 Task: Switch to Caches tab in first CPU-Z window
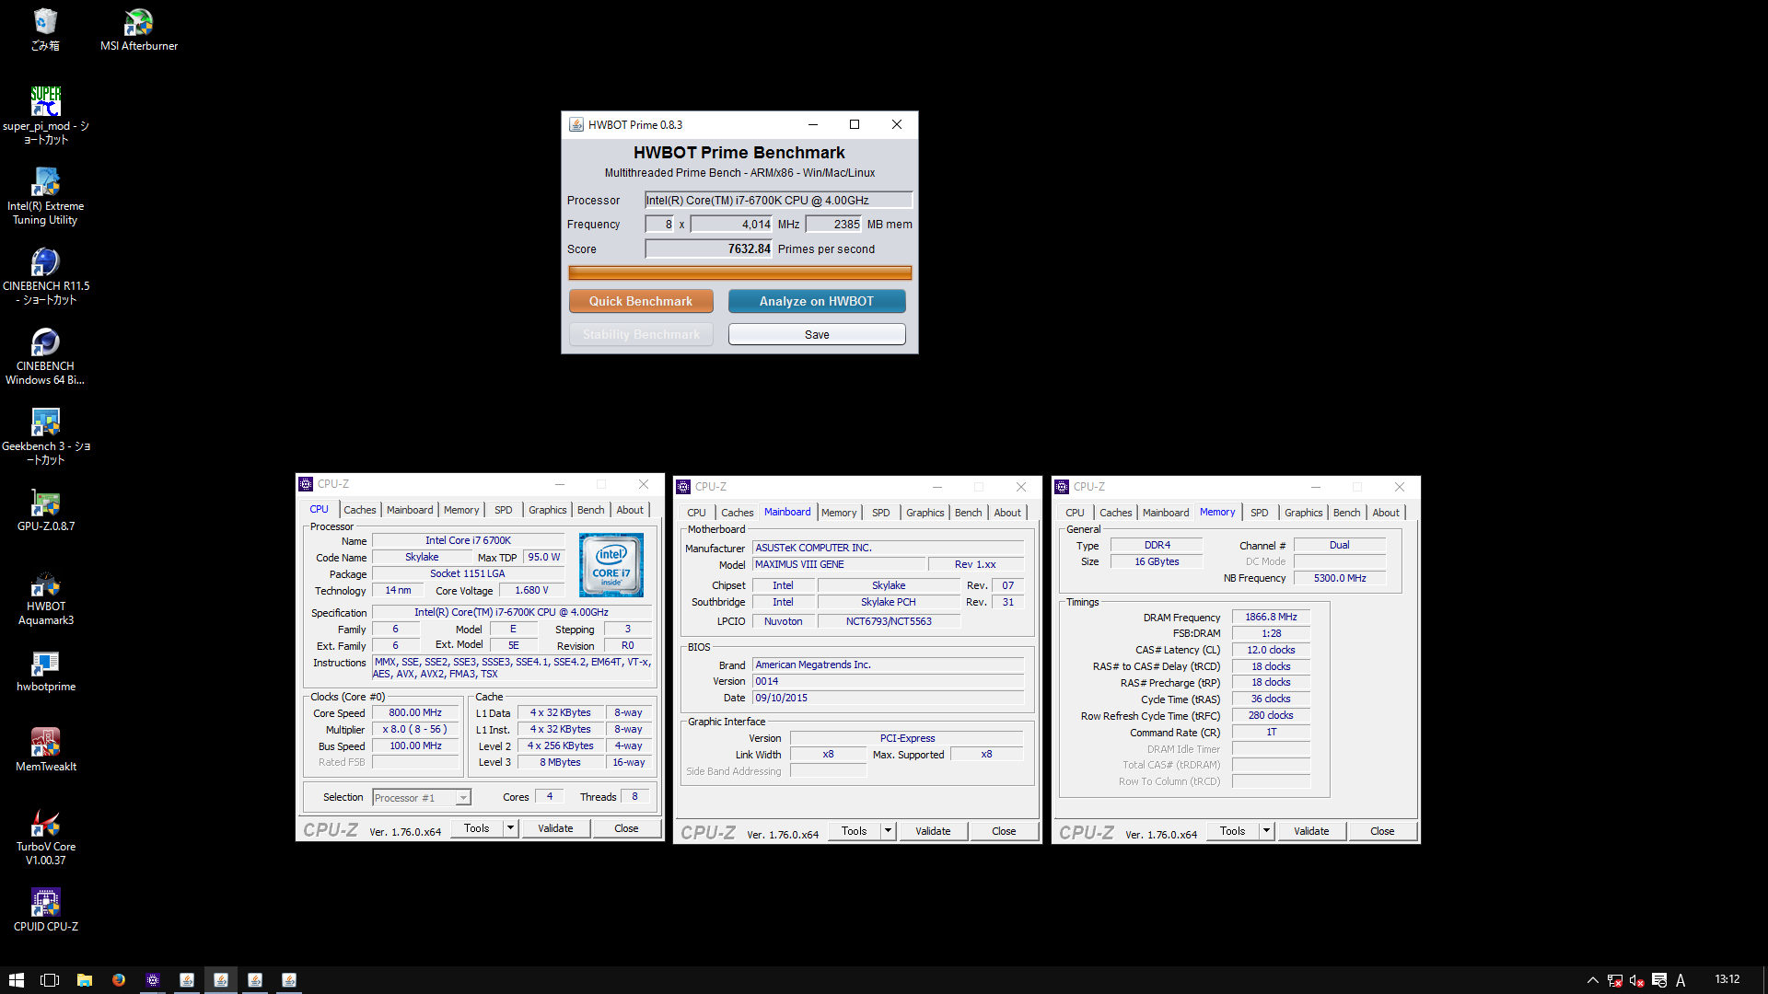(359, 510)
